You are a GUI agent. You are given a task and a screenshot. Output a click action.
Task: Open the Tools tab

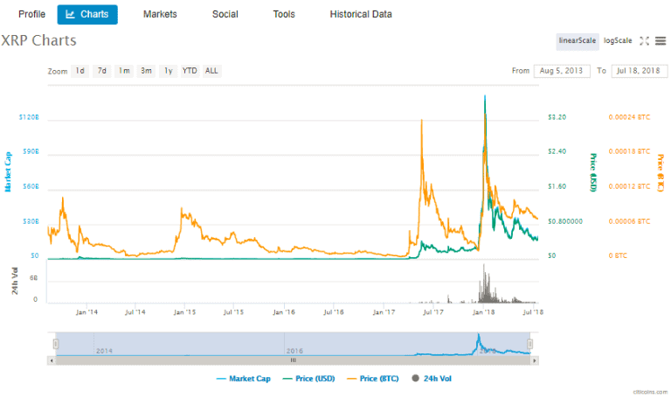pyautogui.click(x=284, y=15)
